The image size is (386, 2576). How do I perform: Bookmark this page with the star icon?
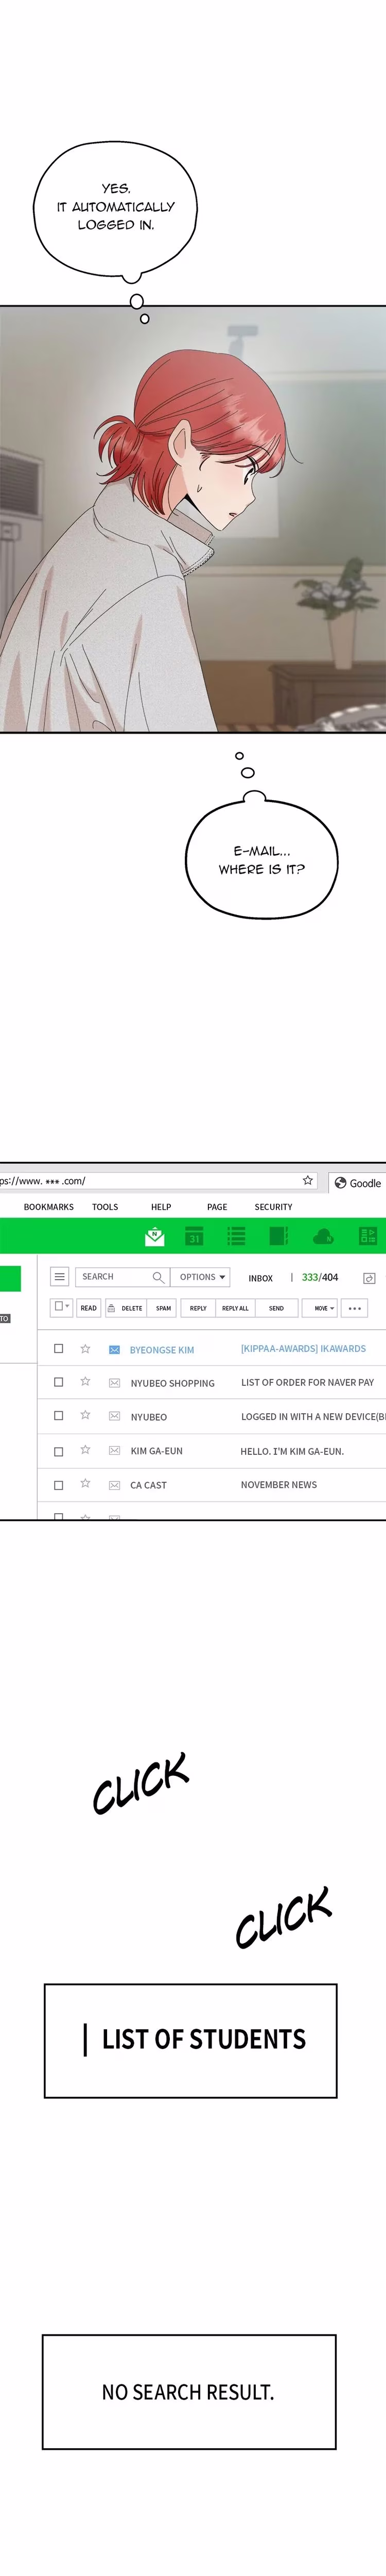[308, 1180]
